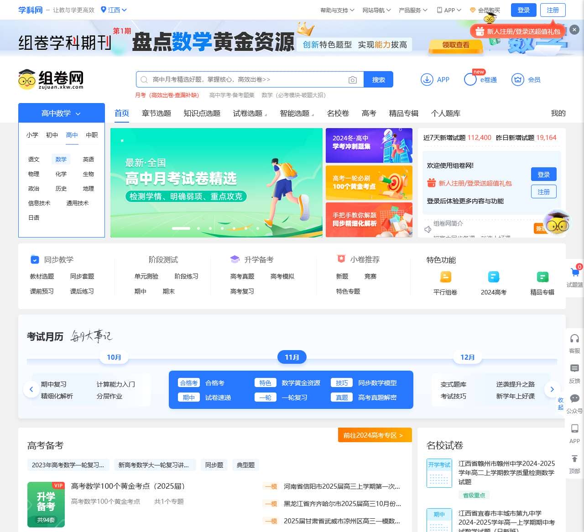The height and width of the screenshot is (532, 584).
Task: Click the 登录 button in welcome panel
Action: point(544,174)
